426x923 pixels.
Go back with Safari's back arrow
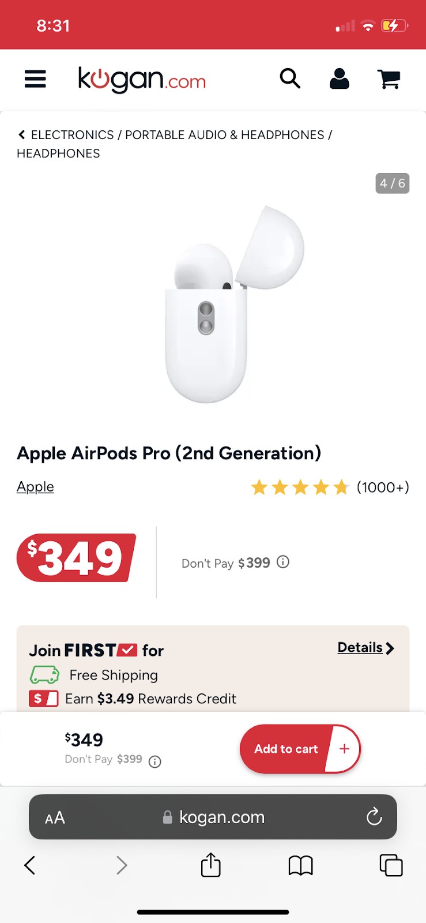[30, 865]
